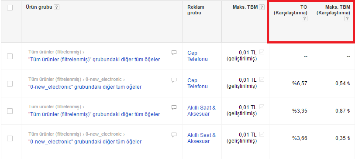Click the comment bubble icon in first row
355x160 pixels.
pos(174,53)
